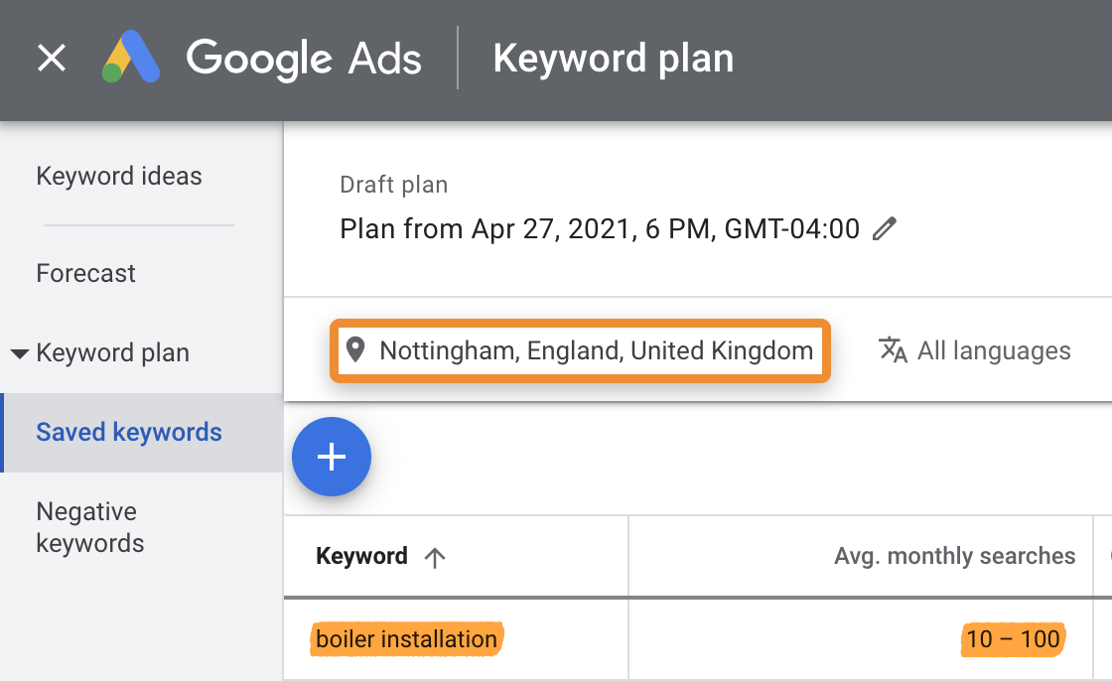Image resolution: width=1112 pixels, height=681 pixels.
Task: Select Saved keywords in sidebar
Action: coord(129,433)
